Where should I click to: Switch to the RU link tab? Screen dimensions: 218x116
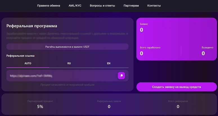[69, 63]
